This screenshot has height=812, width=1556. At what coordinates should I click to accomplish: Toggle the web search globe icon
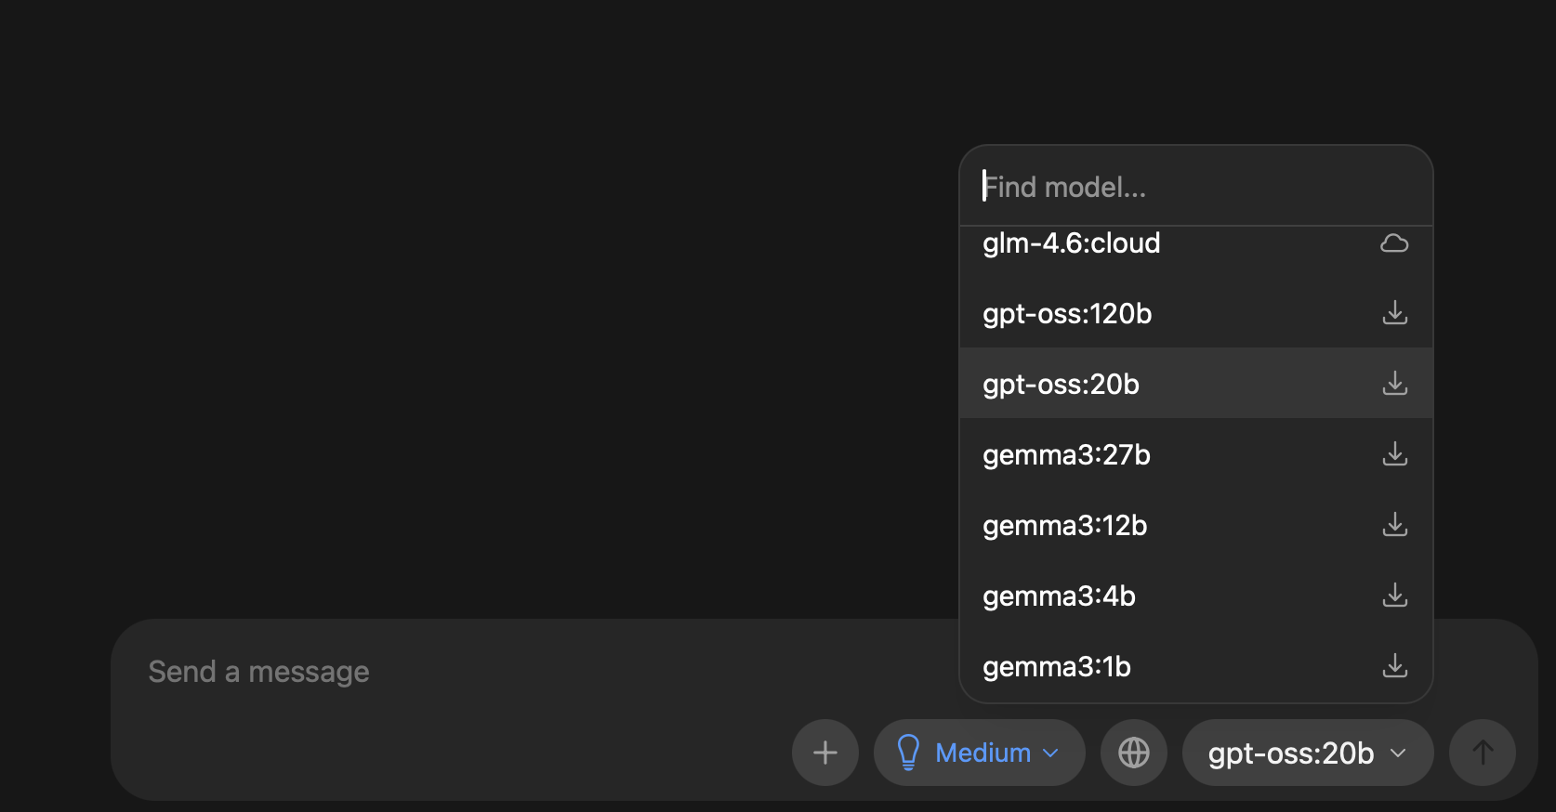coord(1133,753)
